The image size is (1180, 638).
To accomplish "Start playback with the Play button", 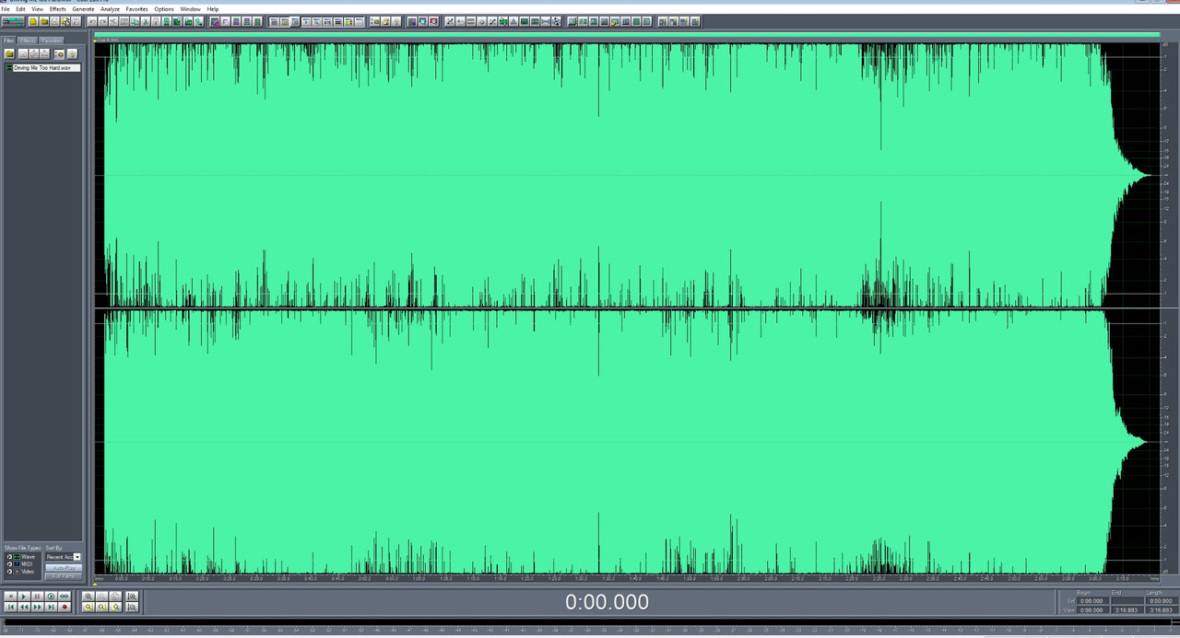I will click(24, 597).
